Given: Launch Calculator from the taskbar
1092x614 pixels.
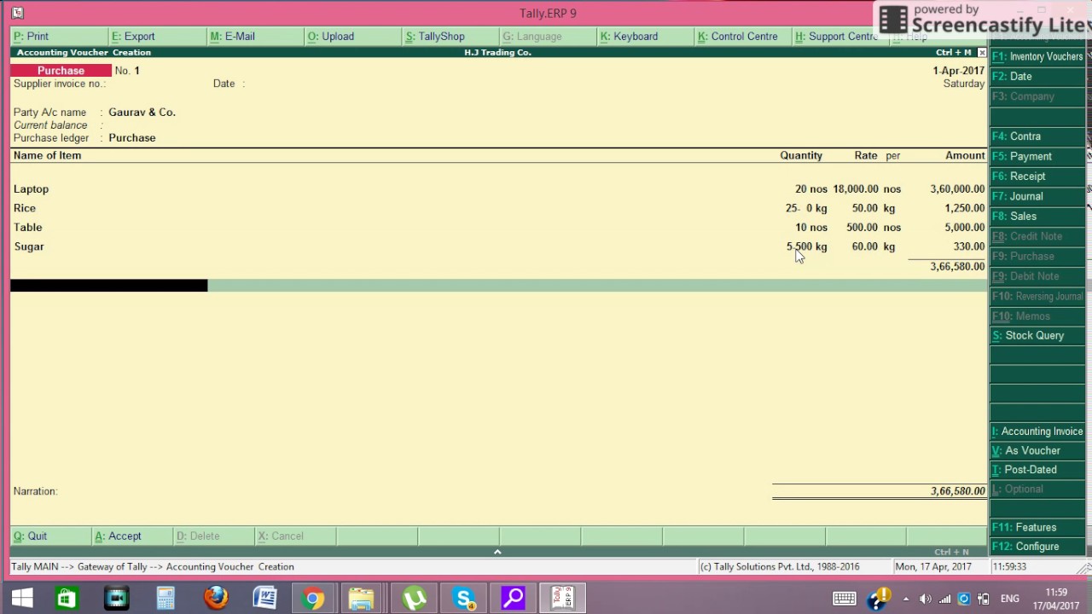Looking at the screenshot, I should point(166,599).
